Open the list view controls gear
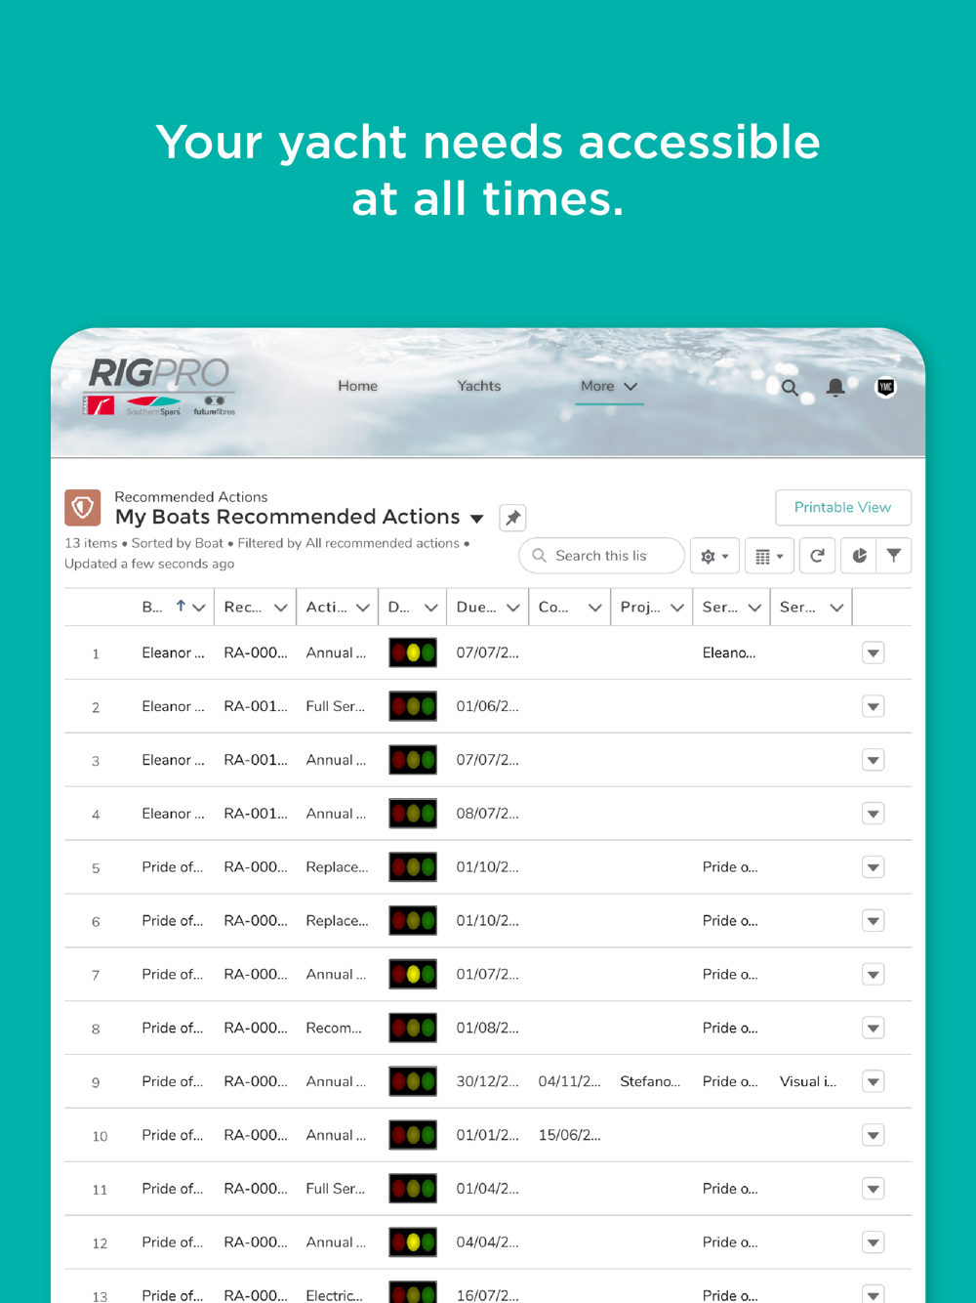Viewport: 976px width, 1303px height. coord(714,556)
